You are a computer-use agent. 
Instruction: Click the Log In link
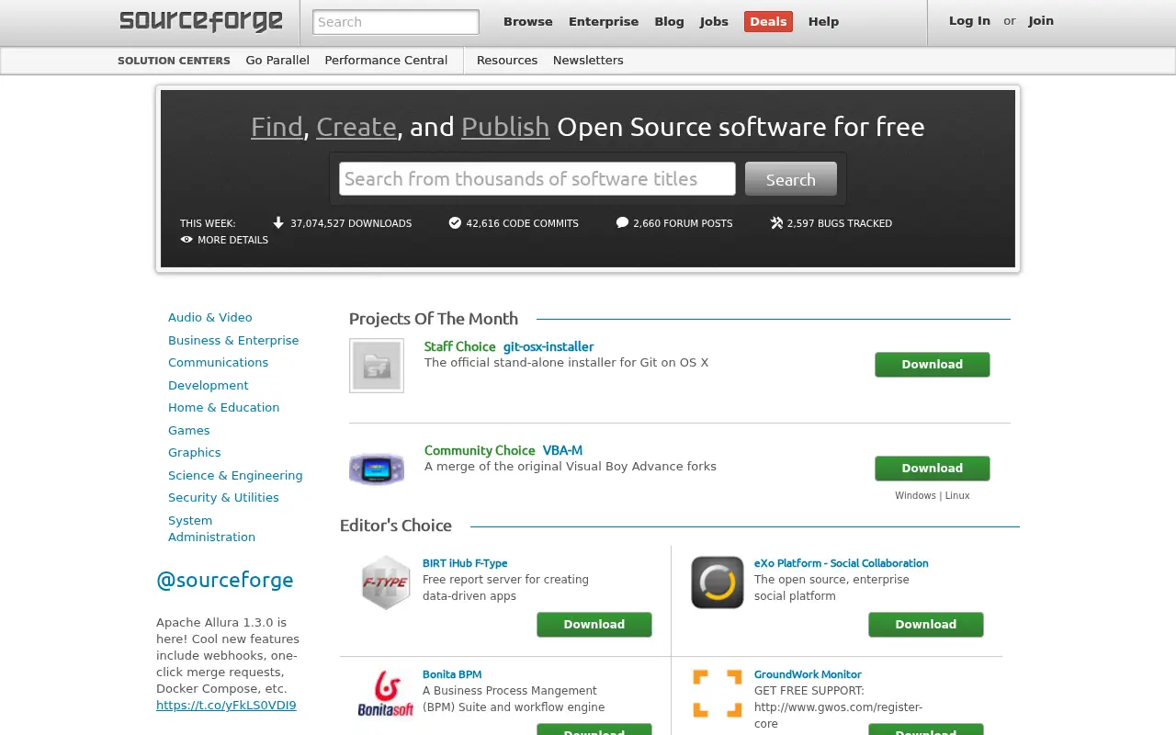[969, 20]
